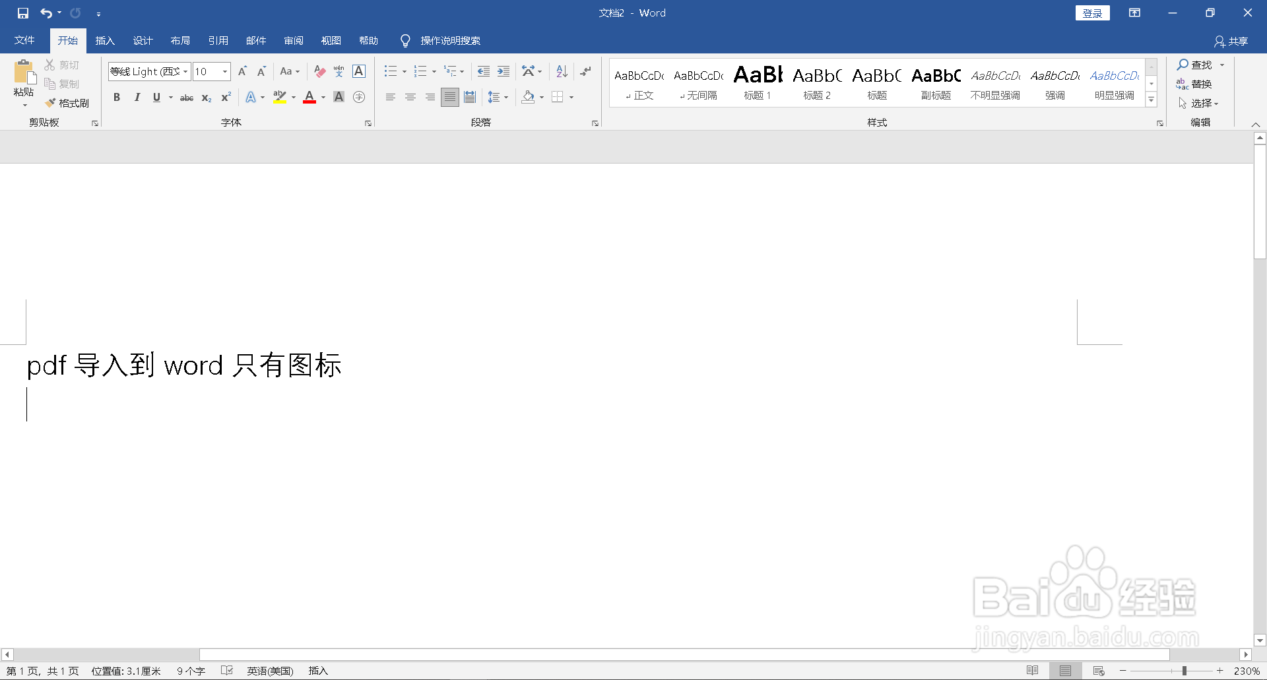Screen dimensions: 1267x680
Task: Center-align the paragraph
Action: coord(410,97)
